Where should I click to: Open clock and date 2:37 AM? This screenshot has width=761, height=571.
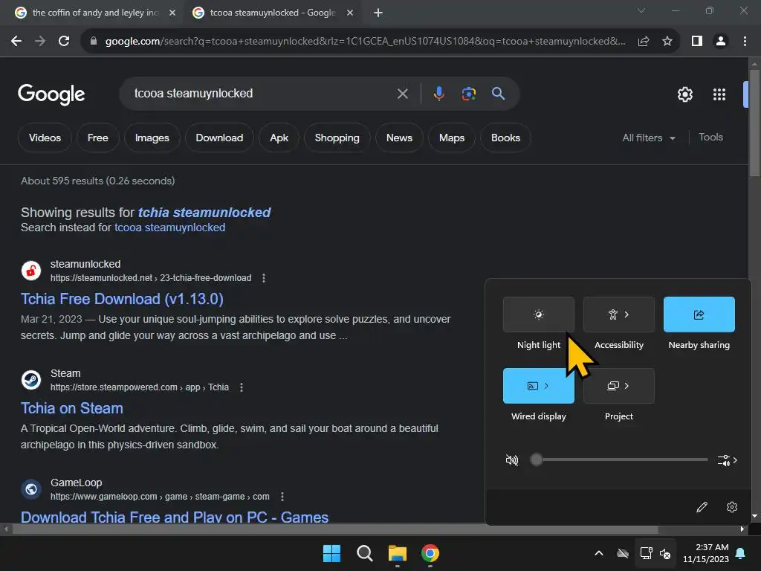706,553
